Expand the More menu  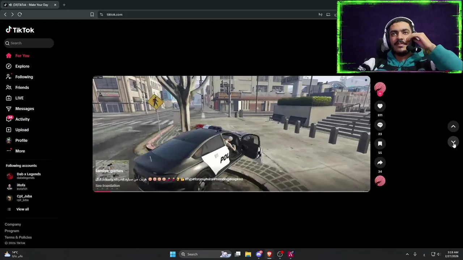tap(15, 151)
